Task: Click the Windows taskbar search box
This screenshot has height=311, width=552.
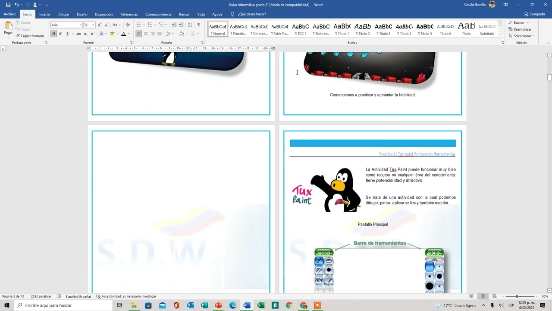Action: click(64, 305)
